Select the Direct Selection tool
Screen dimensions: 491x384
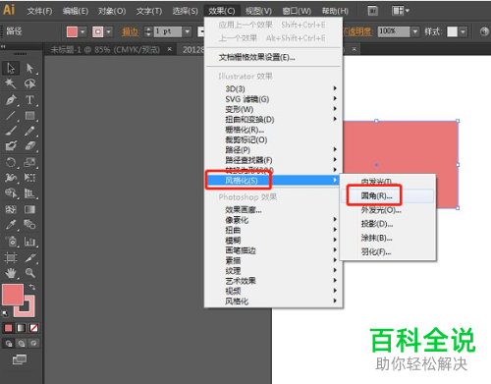(x=30, y=68)
